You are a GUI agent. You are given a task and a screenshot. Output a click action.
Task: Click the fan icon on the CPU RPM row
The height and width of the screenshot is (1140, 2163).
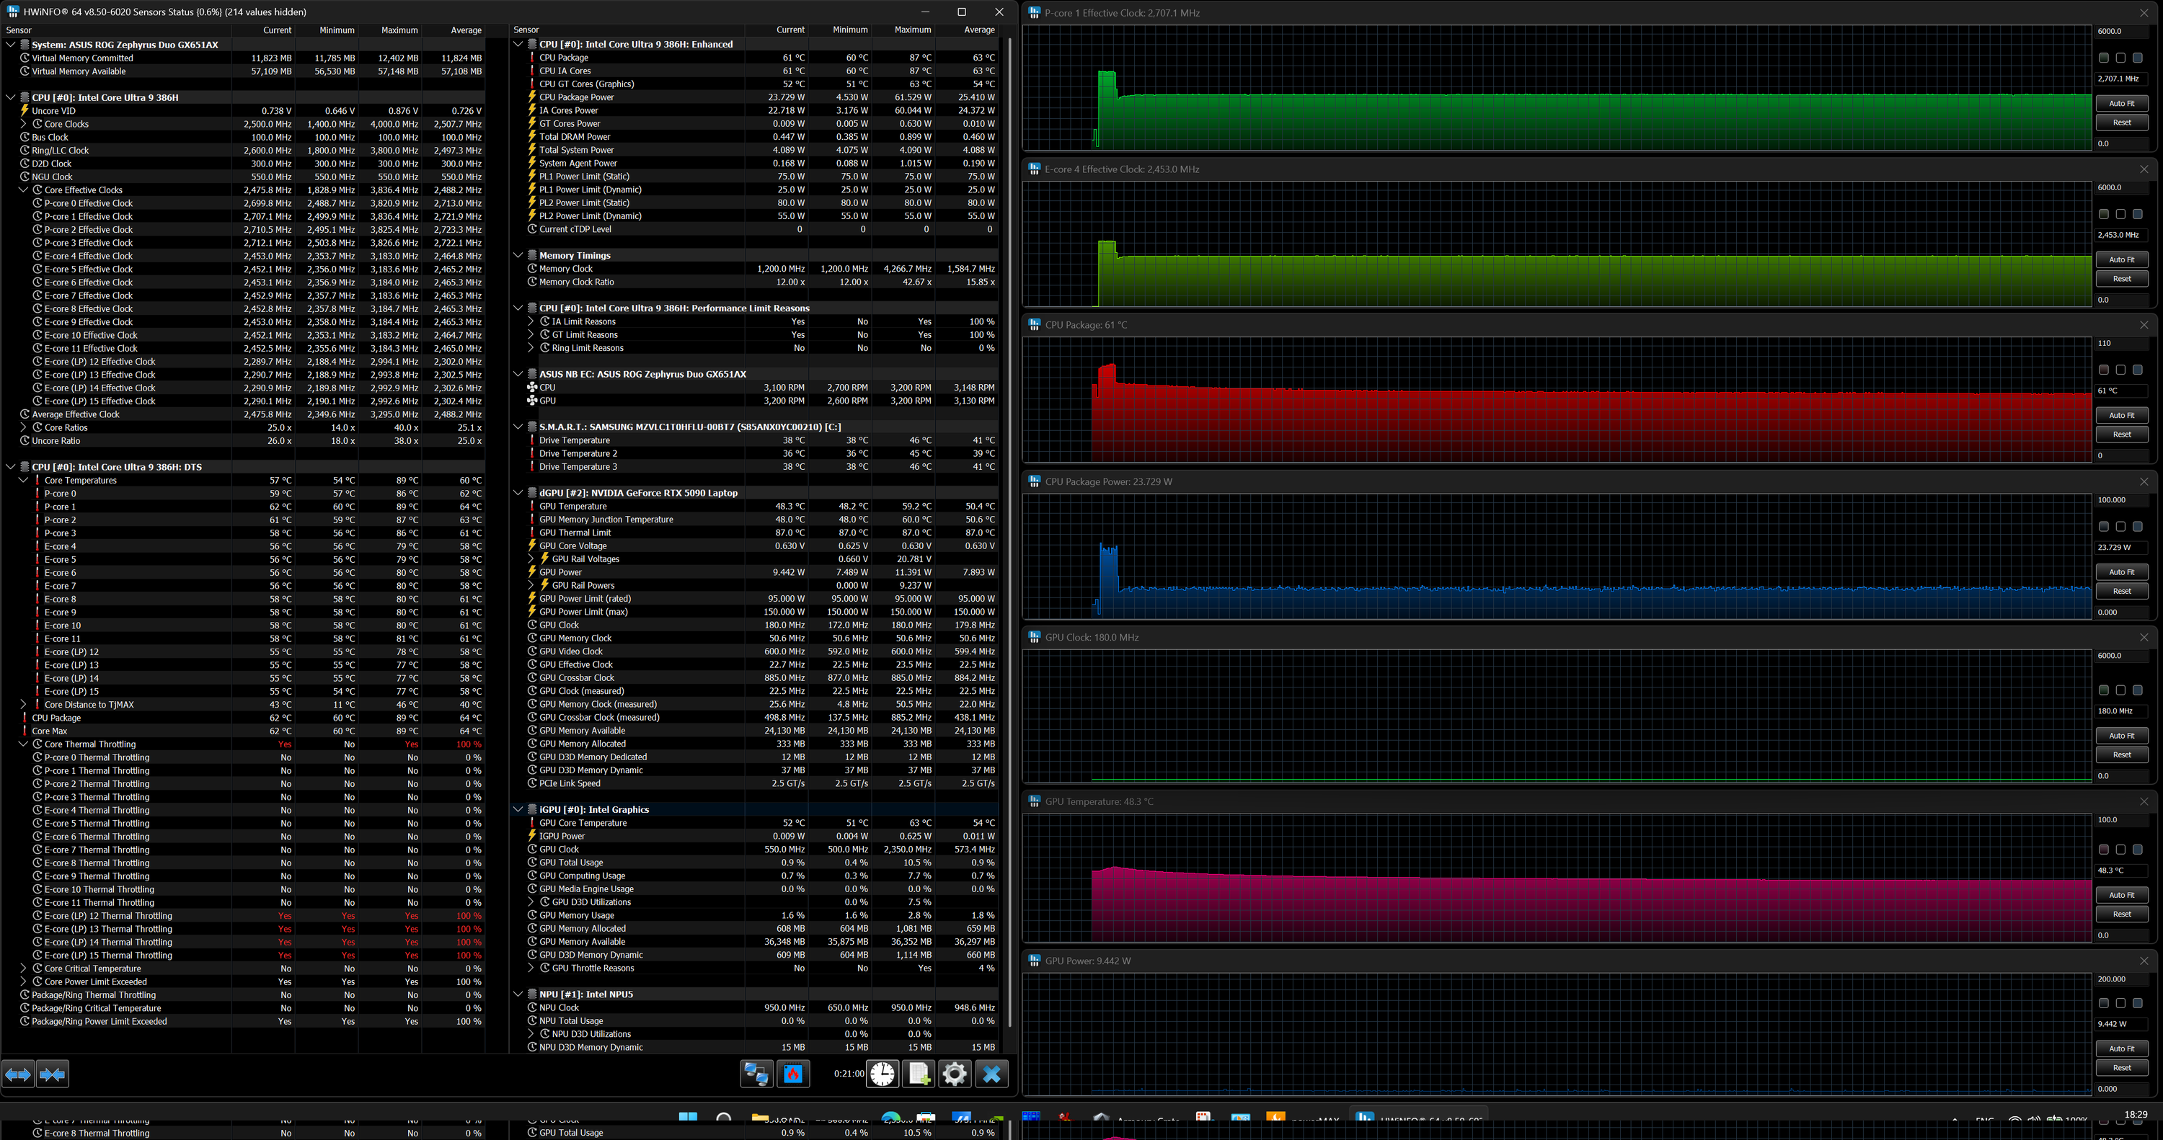click(x=531, y=388)
